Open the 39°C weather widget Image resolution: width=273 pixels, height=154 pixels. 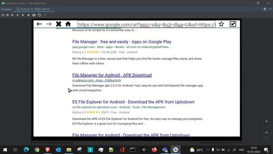196,150
